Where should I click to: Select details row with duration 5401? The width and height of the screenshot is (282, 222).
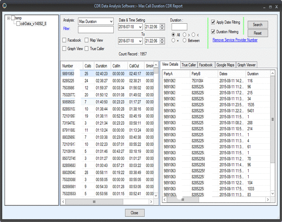pos(216,111)
